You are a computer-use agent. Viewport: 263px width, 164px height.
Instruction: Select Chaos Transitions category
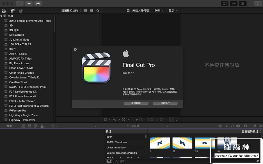116,147
